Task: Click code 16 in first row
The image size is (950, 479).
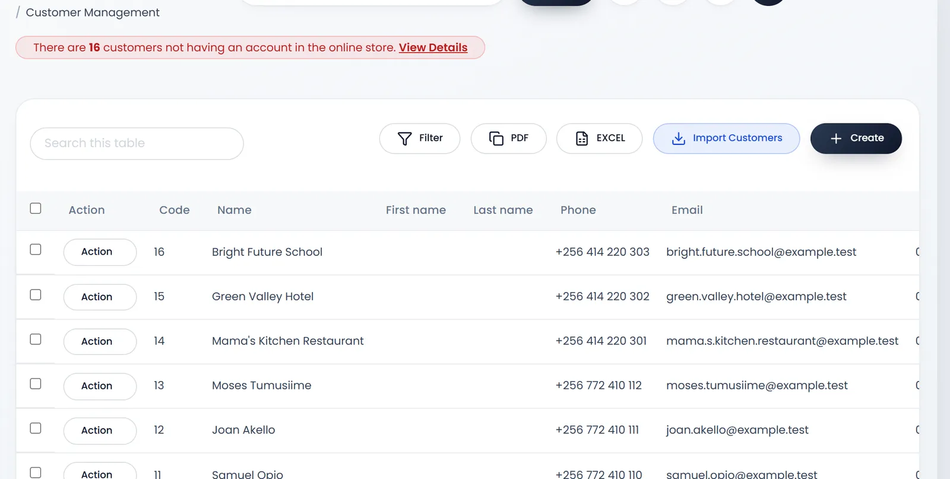Action: (x=159, y=252)
